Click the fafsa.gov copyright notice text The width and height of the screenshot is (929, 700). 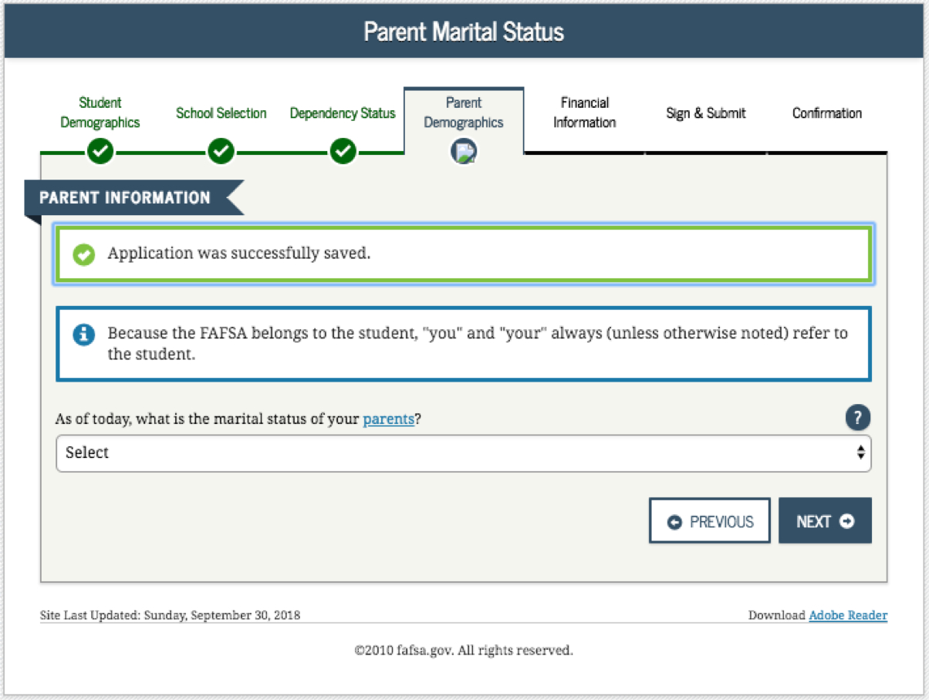[464, 650]
